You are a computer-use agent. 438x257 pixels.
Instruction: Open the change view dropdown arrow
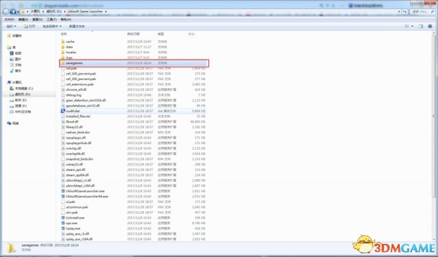point(413,26)
